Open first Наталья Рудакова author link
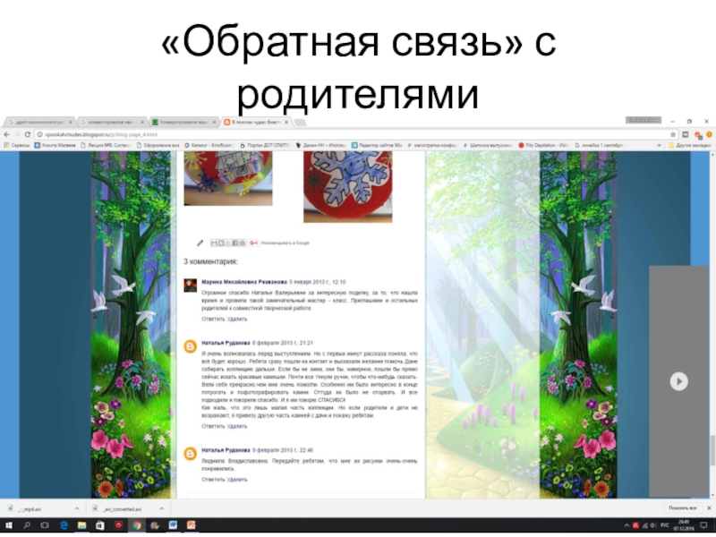The height and width of the screenshot is (537, 716). tap(226, 343)
